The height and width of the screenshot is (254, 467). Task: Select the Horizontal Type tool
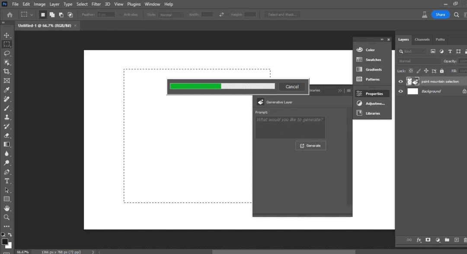click(x=6, y=181)
